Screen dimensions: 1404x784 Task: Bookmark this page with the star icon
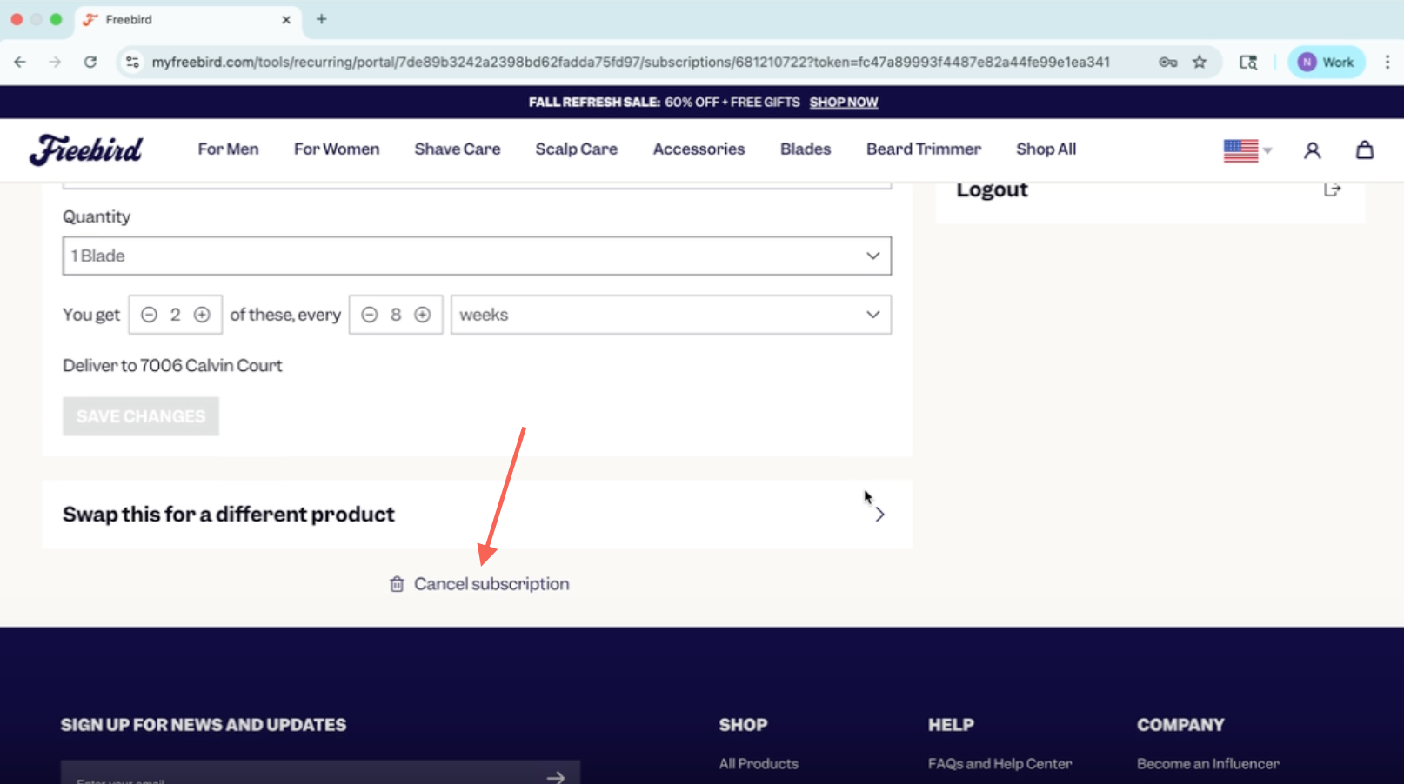pyautogui.click(x=1200, y=62)
